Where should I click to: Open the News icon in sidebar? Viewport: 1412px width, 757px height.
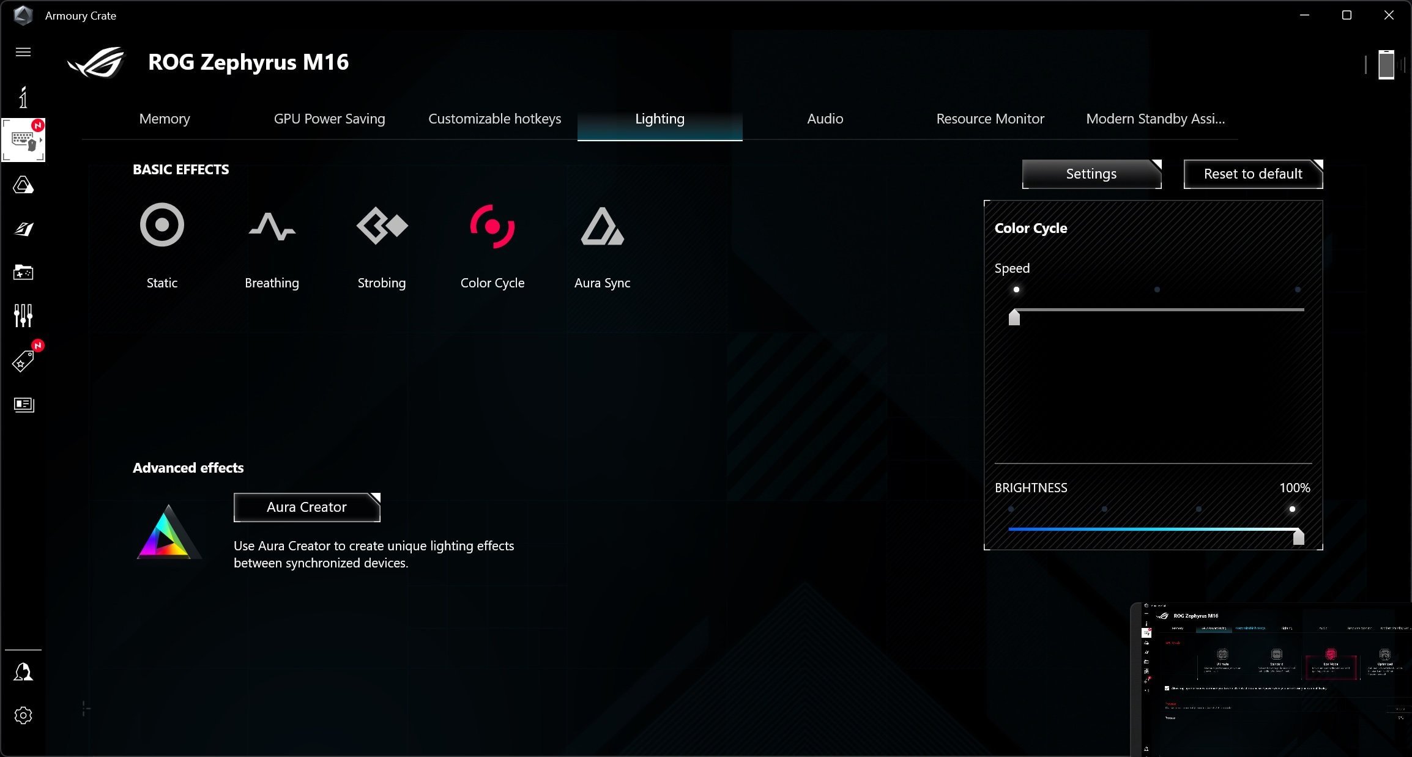click(x=23, y=404)
